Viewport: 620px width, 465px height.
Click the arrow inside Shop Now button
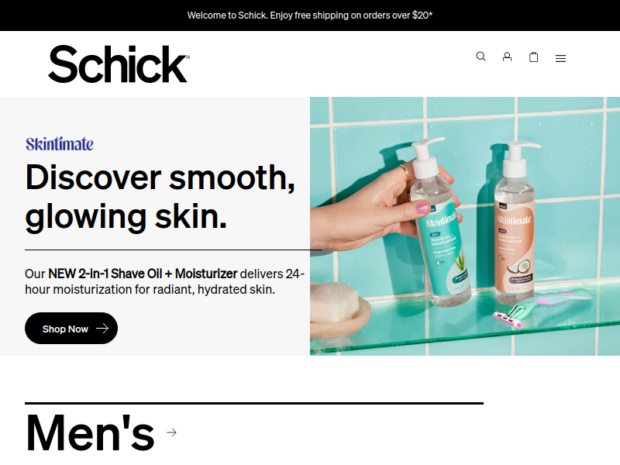click(x=102, y=328)
